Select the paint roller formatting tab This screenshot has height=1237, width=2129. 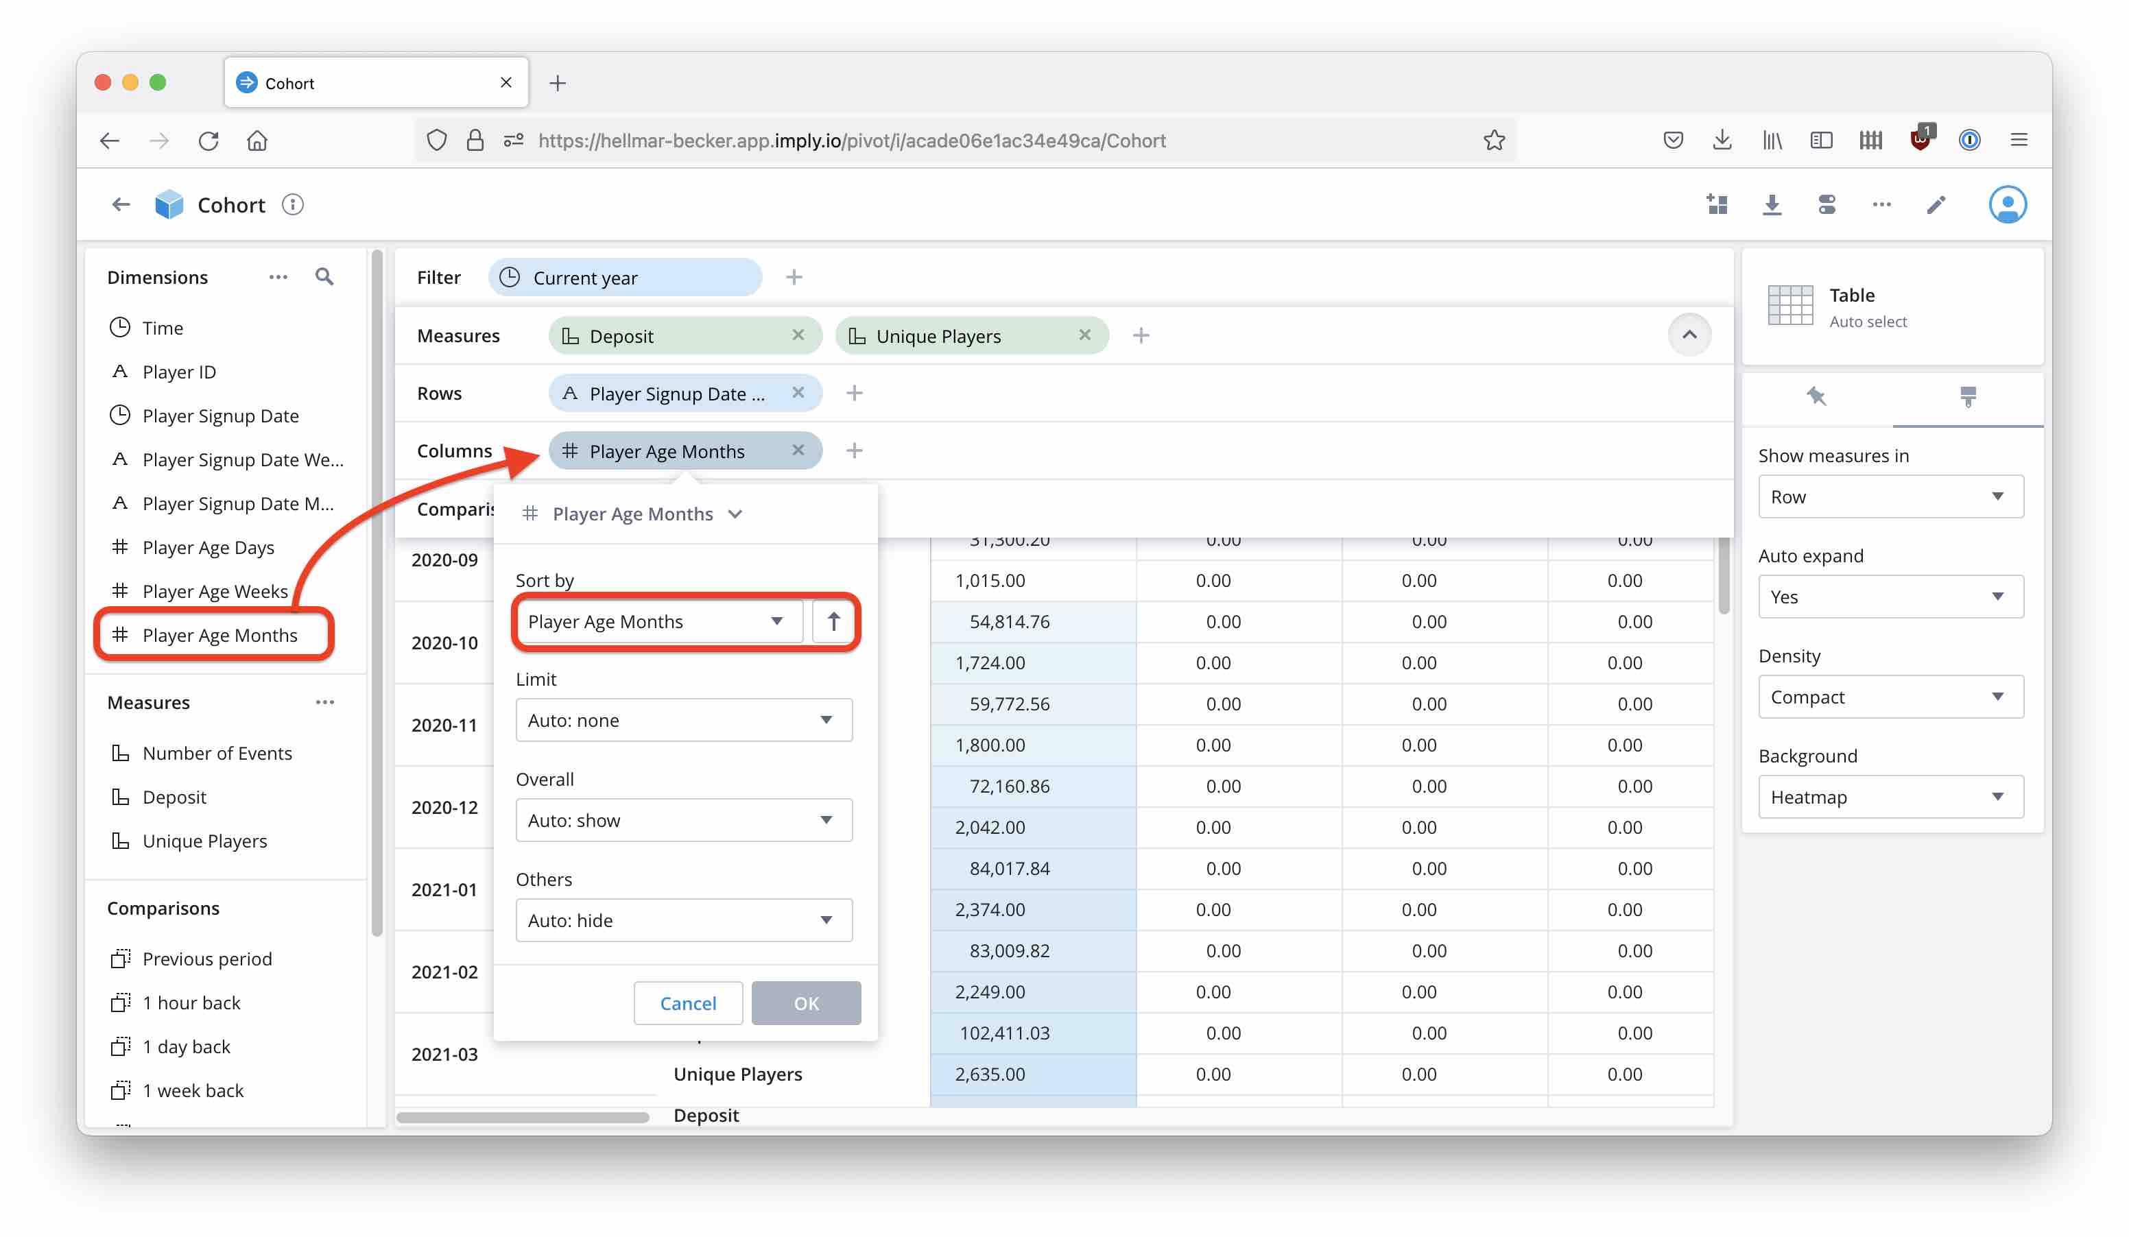tap(1968, 396)
